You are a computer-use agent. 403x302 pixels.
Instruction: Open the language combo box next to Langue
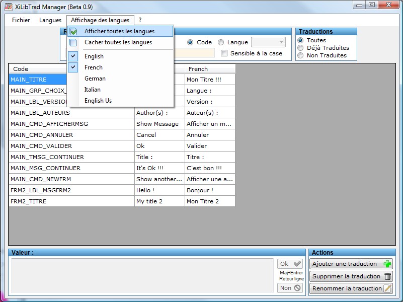tap(268, 42)
